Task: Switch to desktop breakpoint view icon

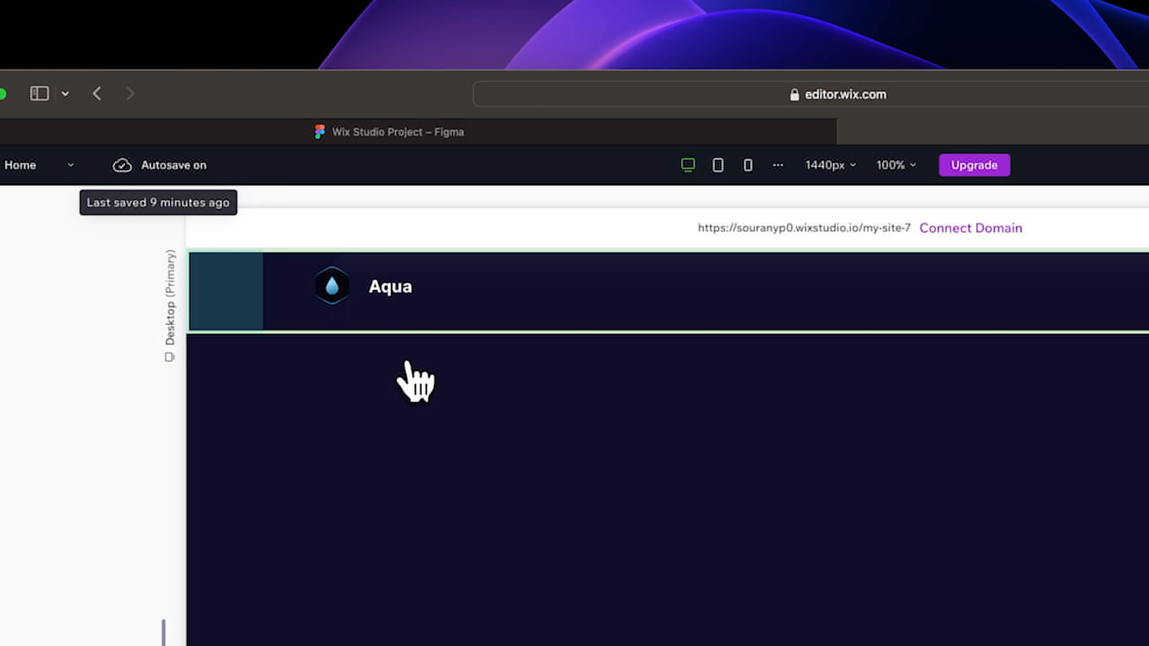Action: pyautogui.click(x=688, y=165)
